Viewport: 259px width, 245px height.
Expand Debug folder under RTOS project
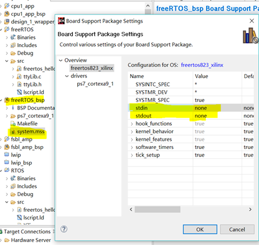[x=7, y=194]
